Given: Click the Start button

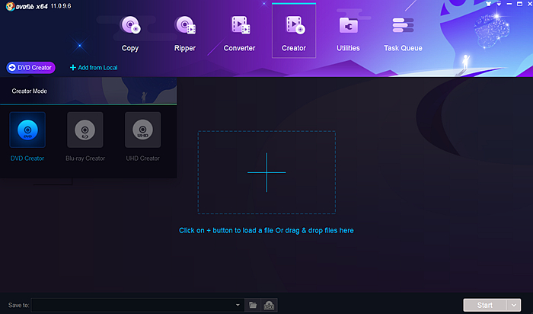Looking at the screenshot, I should pos(485,305).
